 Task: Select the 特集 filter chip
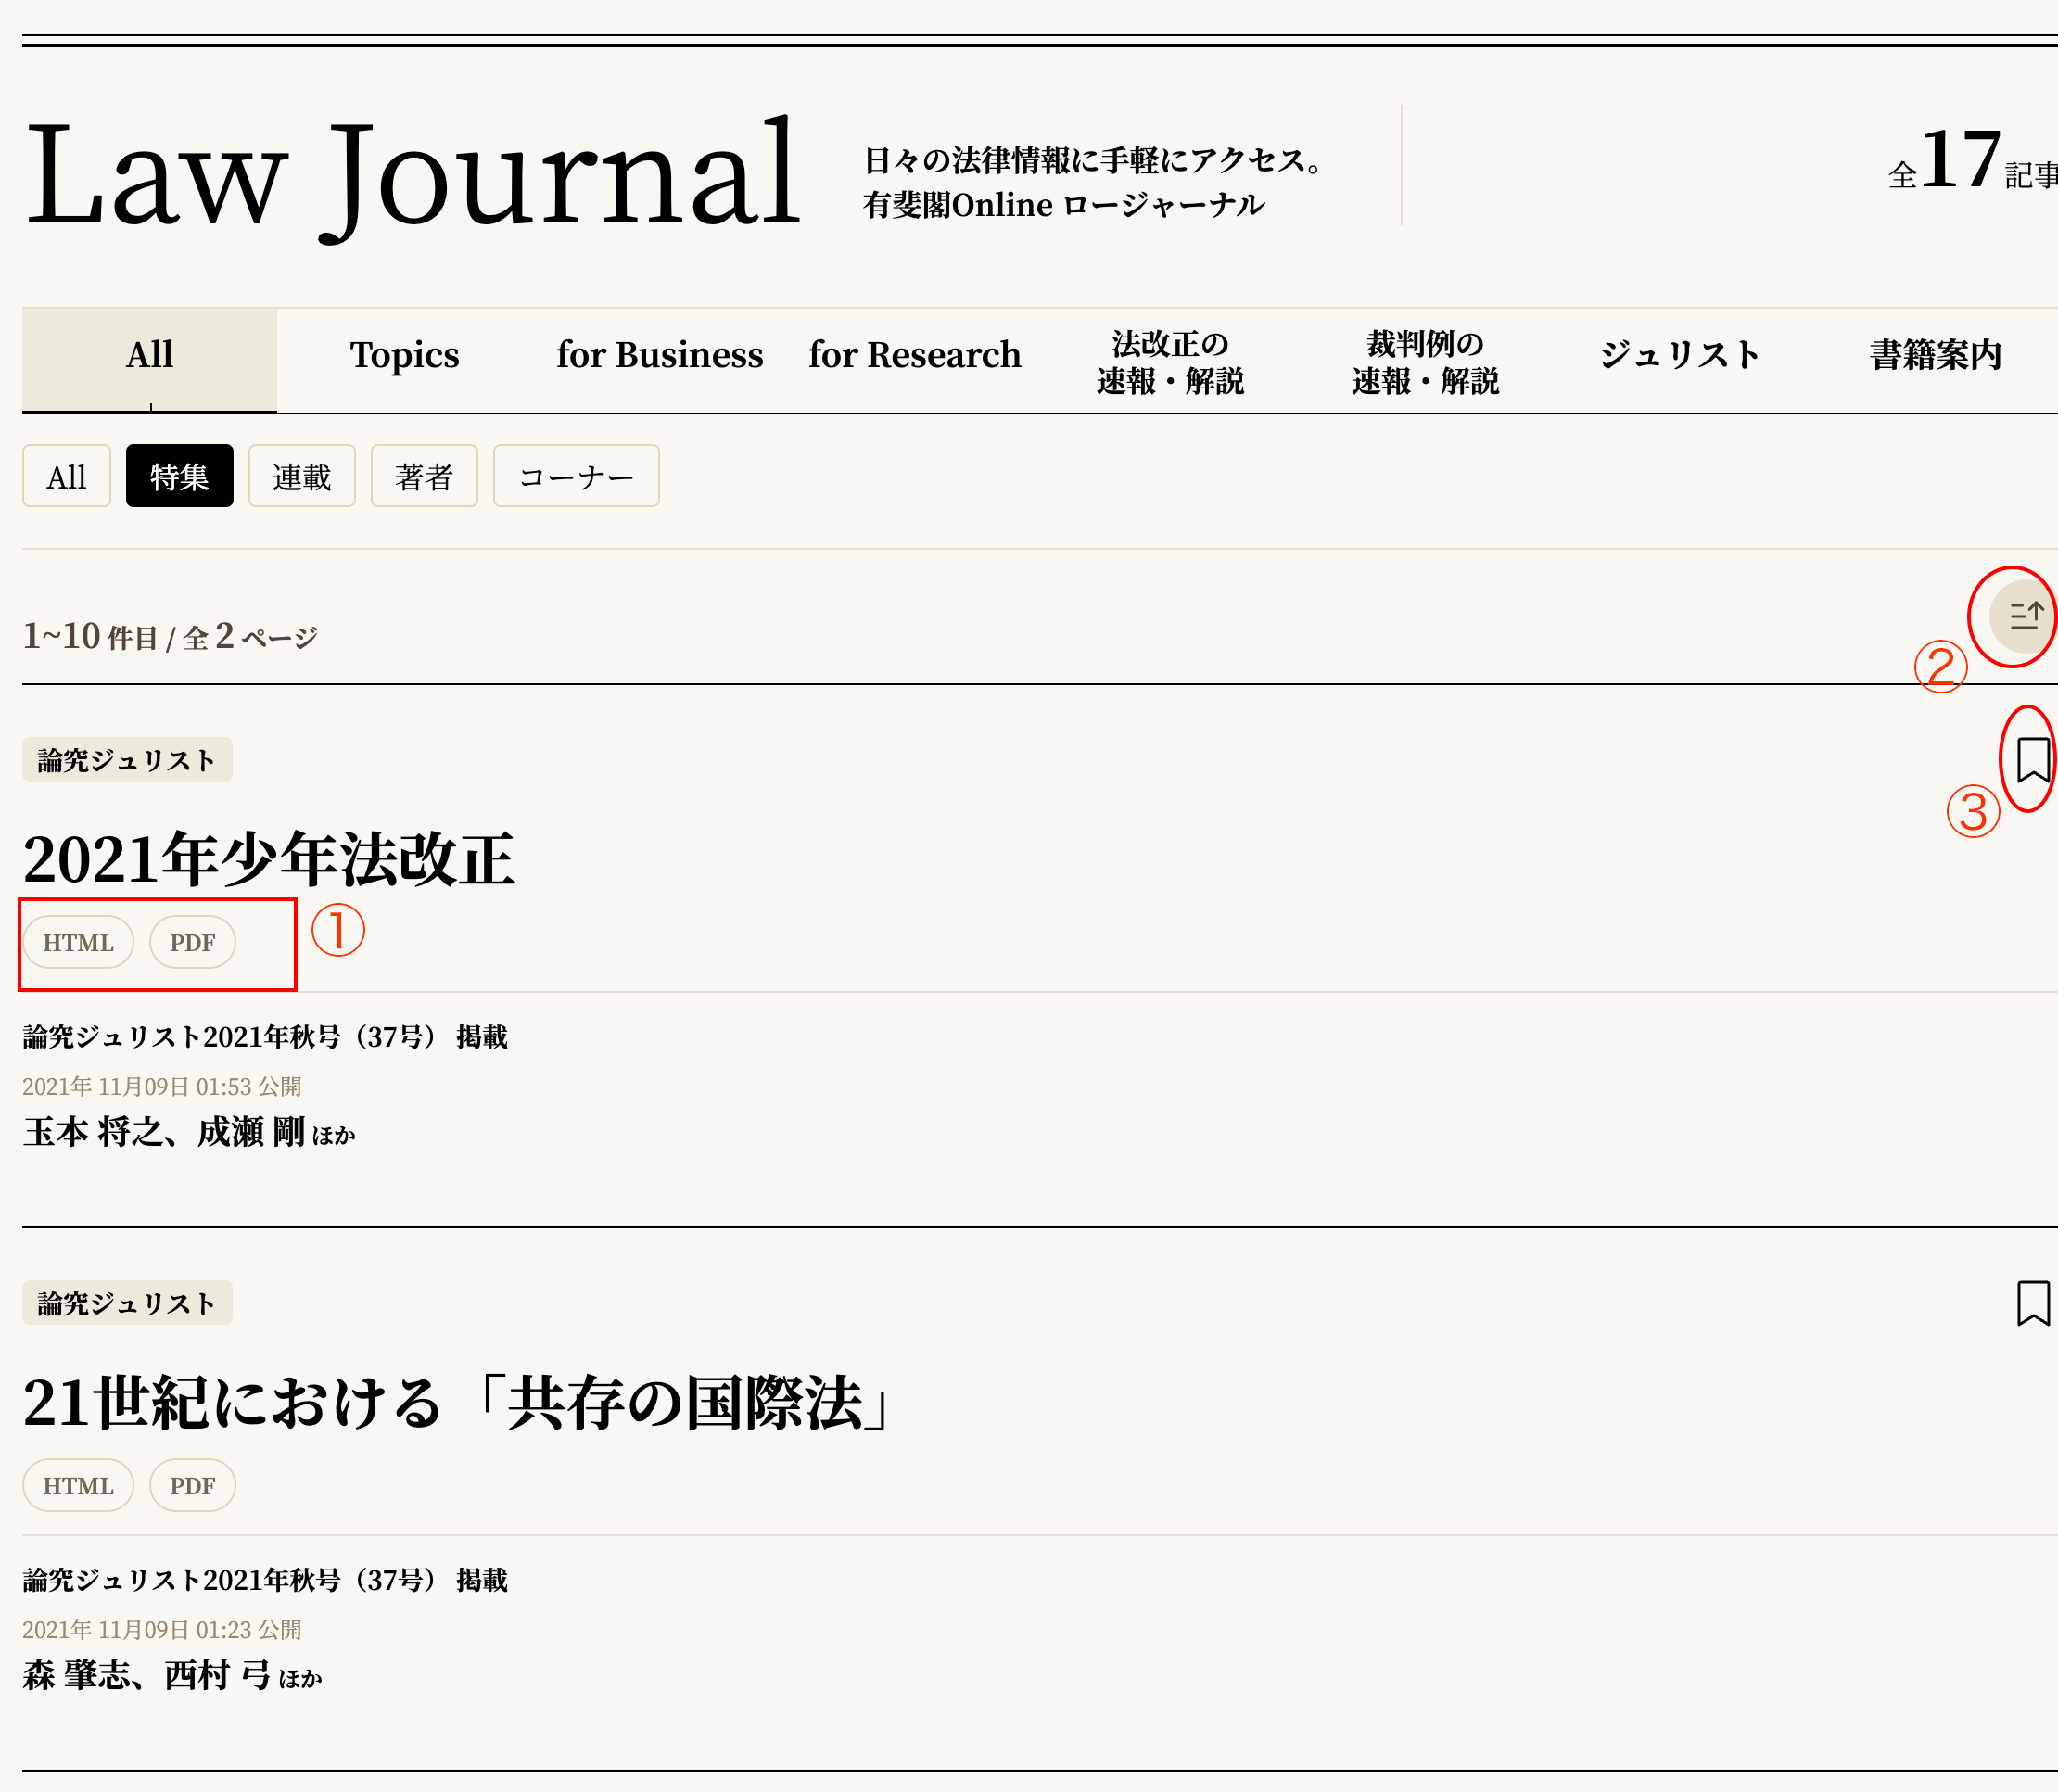(x=179, y=476)
